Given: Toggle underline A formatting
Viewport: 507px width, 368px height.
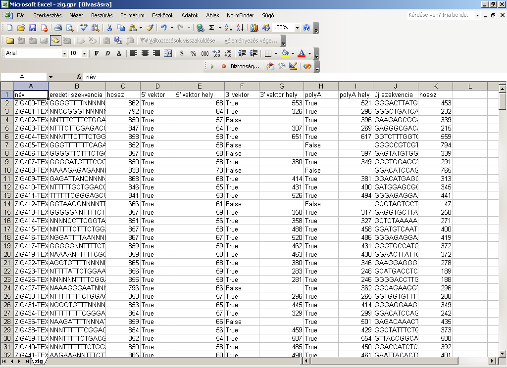Looking at the screenshot, I should coord(119,53).
